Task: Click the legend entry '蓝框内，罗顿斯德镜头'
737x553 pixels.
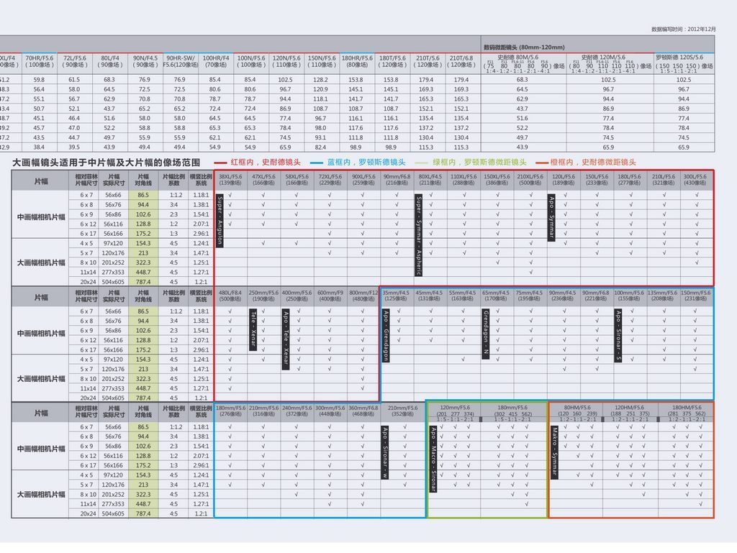Action: click(x=366, y=163)
